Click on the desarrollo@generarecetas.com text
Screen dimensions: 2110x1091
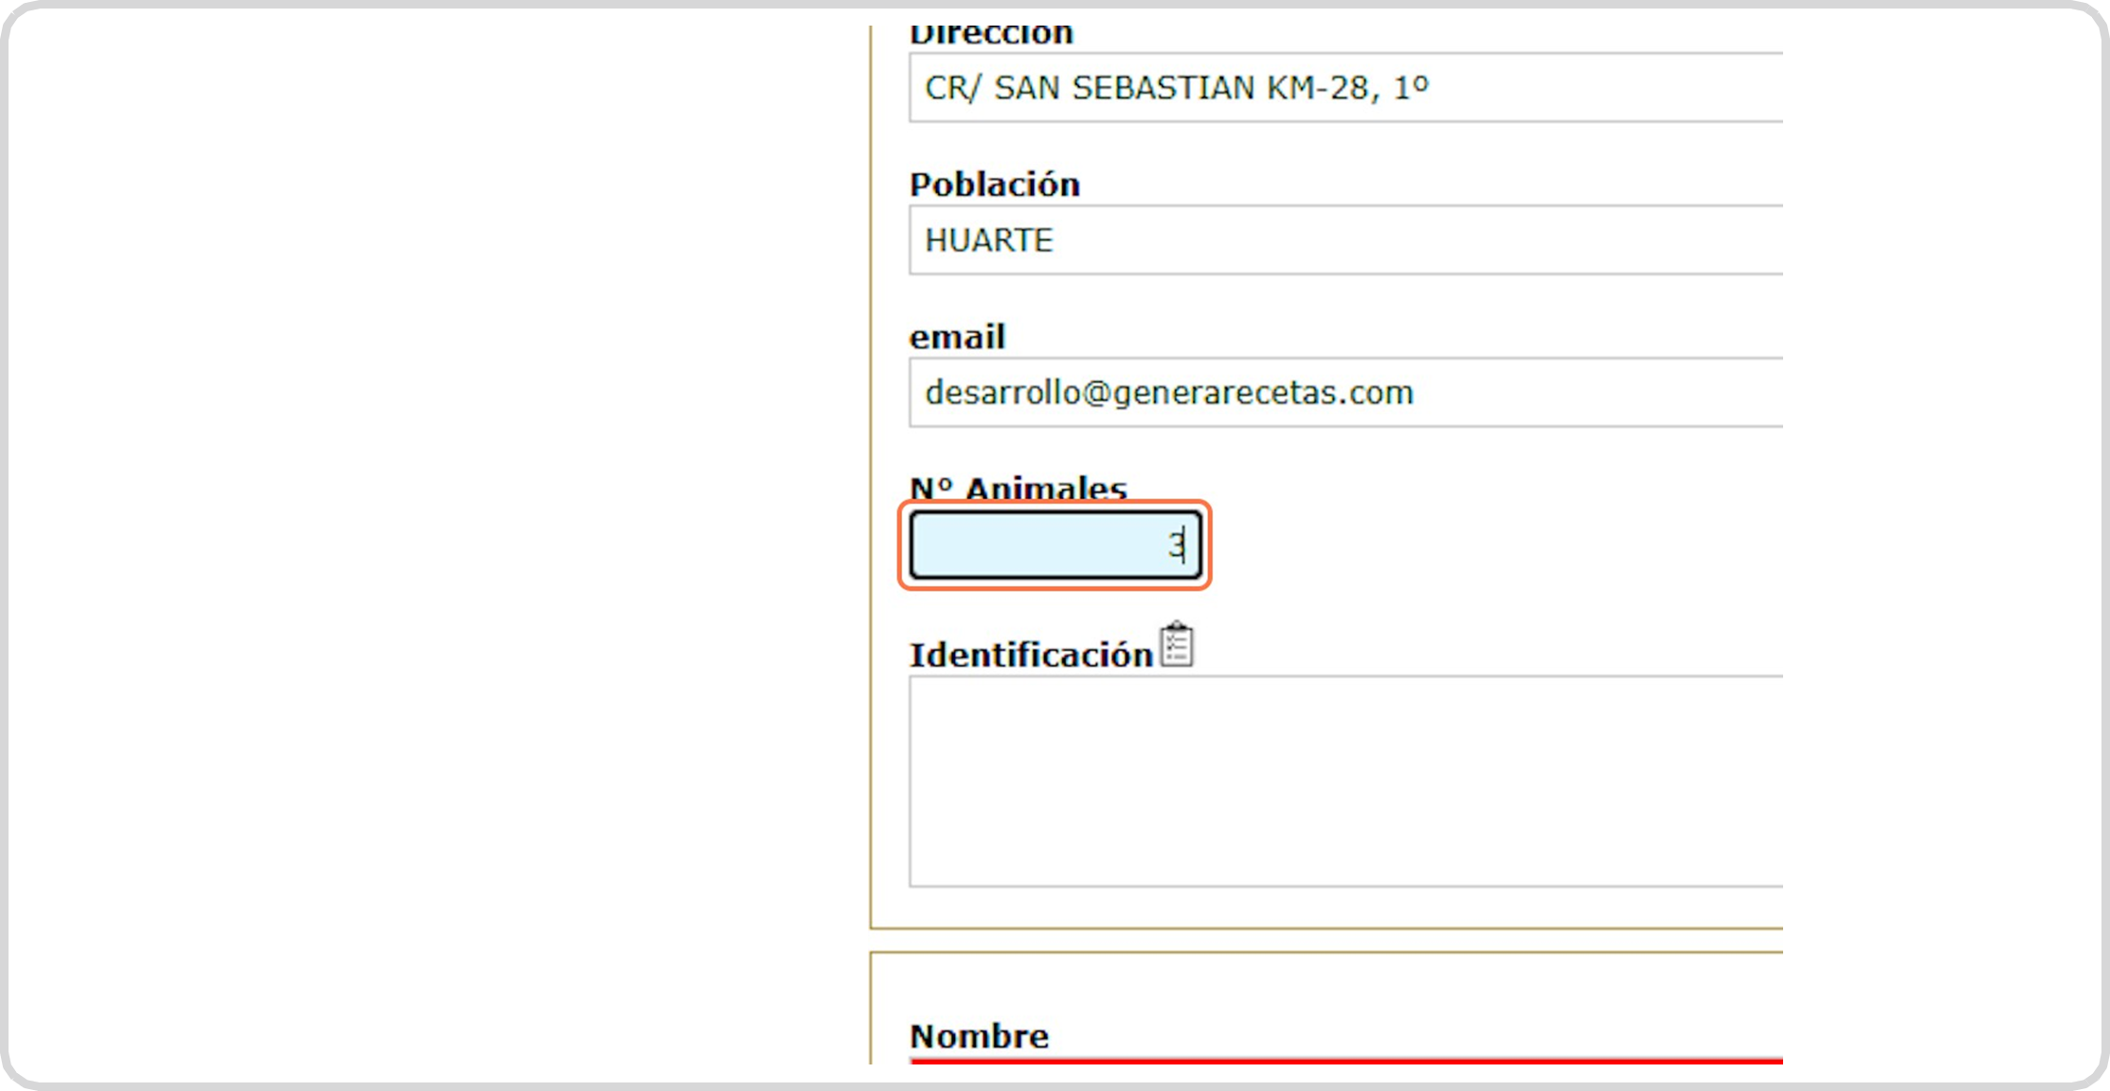coord(1168,393)
